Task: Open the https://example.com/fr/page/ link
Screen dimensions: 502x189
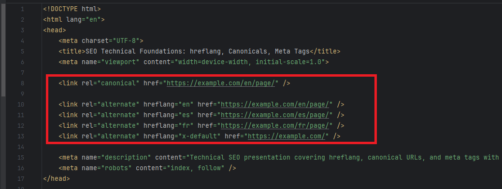Action: tap(275, 125)
